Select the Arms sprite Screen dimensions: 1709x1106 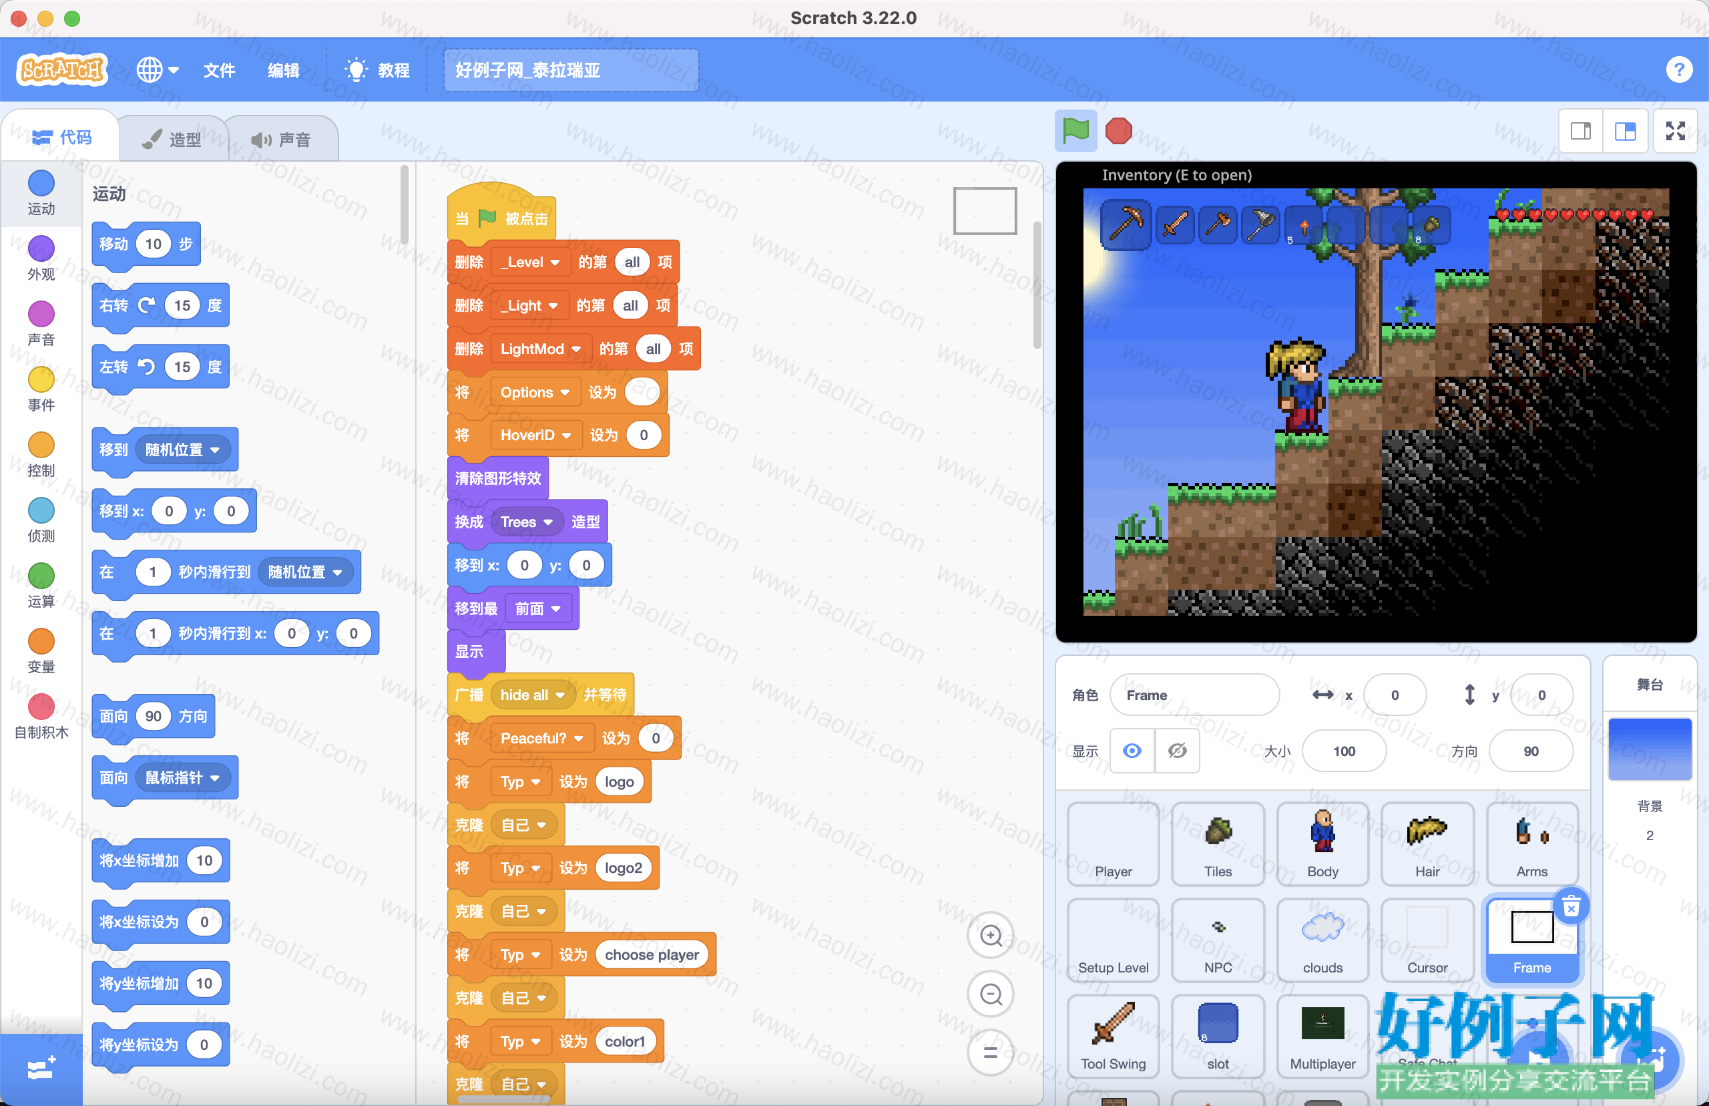tap(1533, 844)
